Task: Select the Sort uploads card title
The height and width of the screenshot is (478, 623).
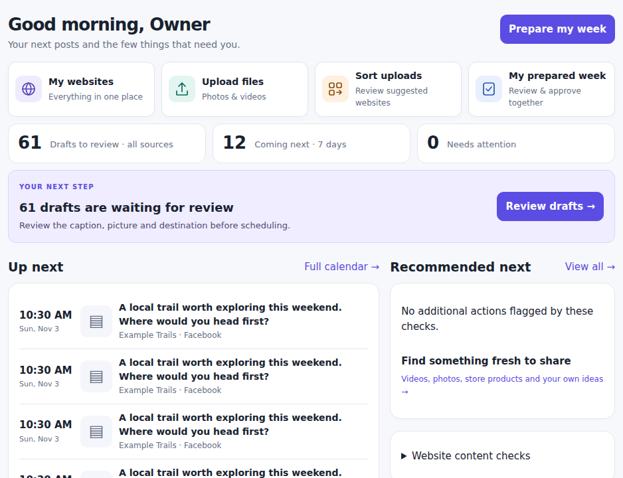Action: click(x=389, y=76)
